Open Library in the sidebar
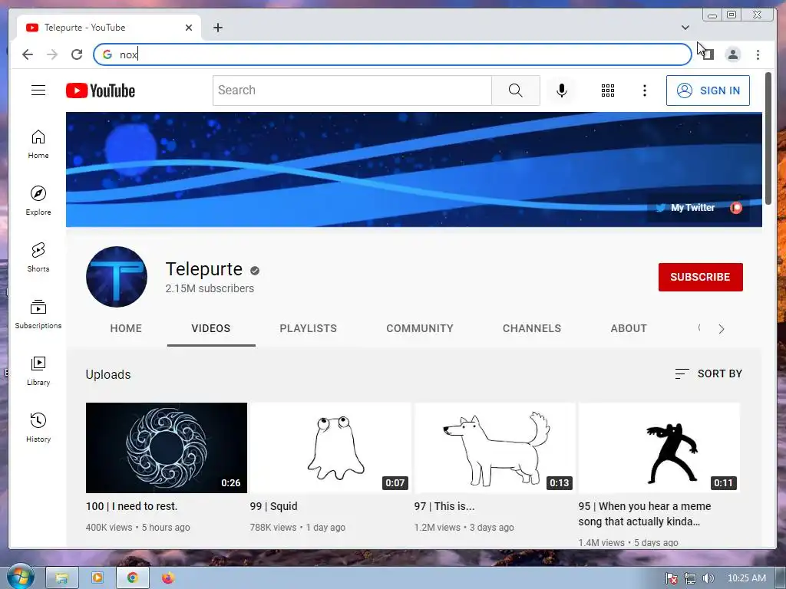The width and height of the screenshot is (786, 589). [x=38, y=370]
